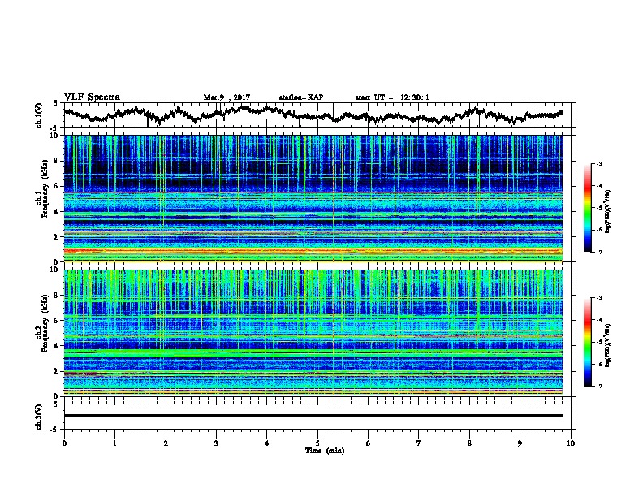Click the ch.1(V) waveform axis label
Screen dimensions: 643x497
tap(38, 115)
